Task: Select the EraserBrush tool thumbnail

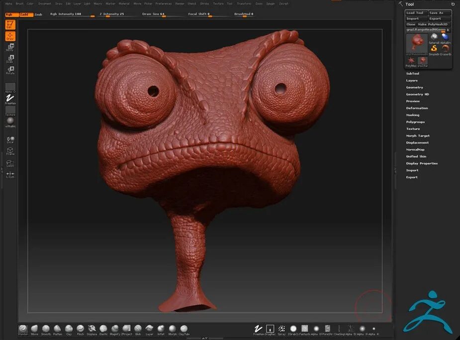Action: (x=445, y=50)
